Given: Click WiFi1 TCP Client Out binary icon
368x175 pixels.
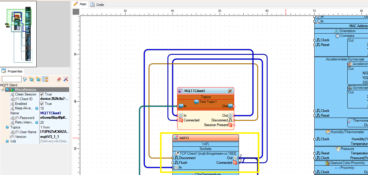Looking at the screenshot, I should click(x=235, y=158).
